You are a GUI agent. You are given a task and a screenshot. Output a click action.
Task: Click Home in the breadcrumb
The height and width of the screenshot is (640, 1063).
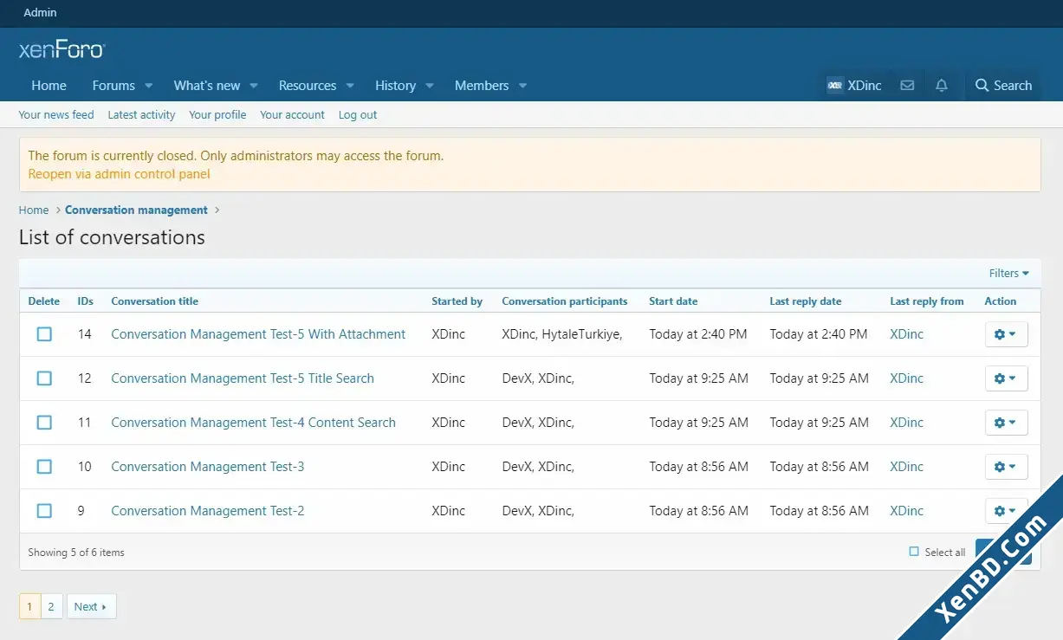tap(34, 210)
